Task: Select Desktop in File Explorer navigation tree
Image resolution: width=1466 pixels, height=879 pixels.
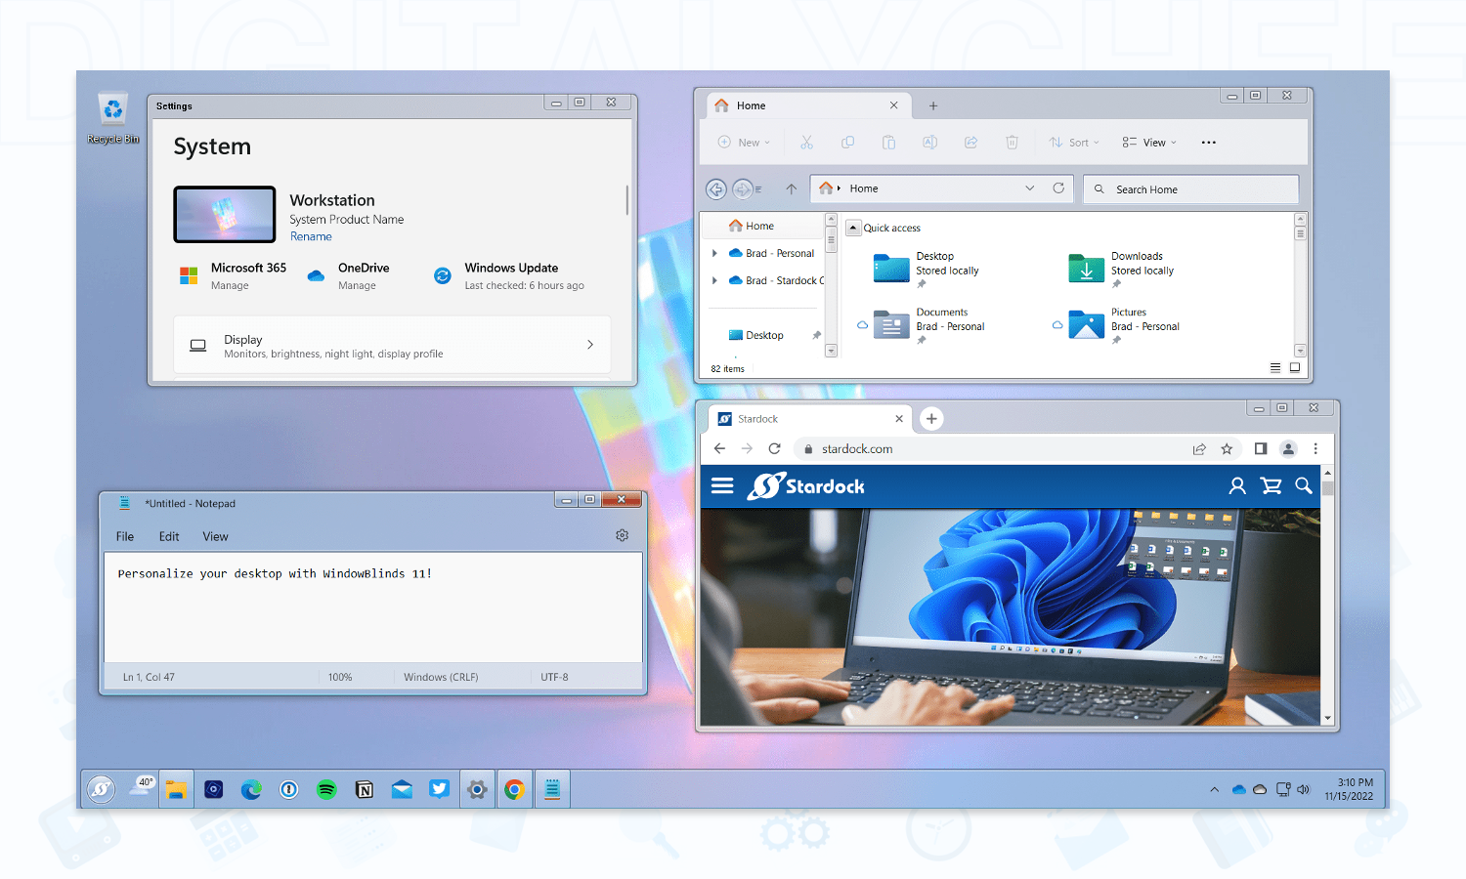Action: (x=764, y=335)
